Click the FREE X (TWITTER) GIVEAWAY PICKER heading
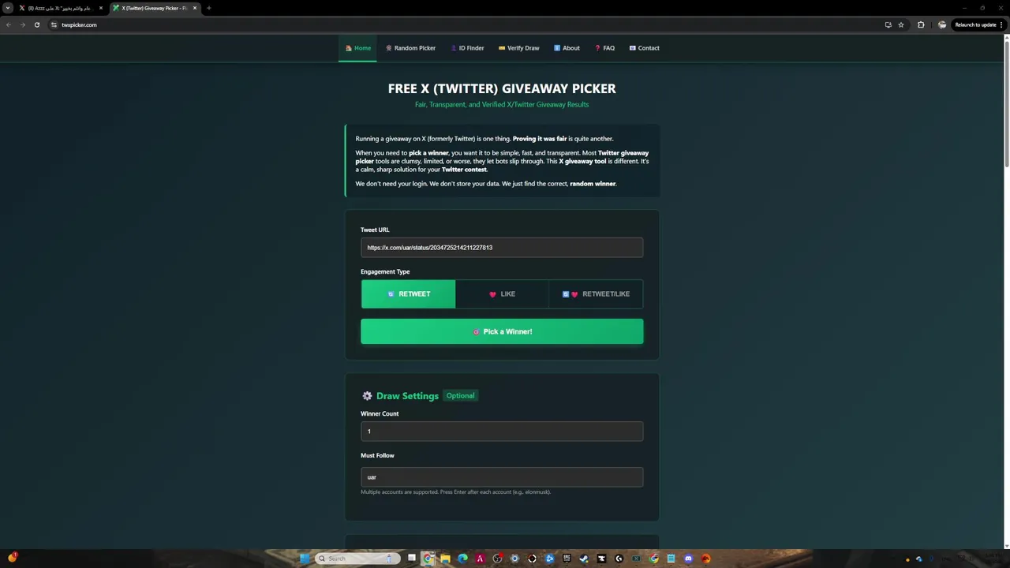Viewport: 1010px width, 568px height. point(502,88)
